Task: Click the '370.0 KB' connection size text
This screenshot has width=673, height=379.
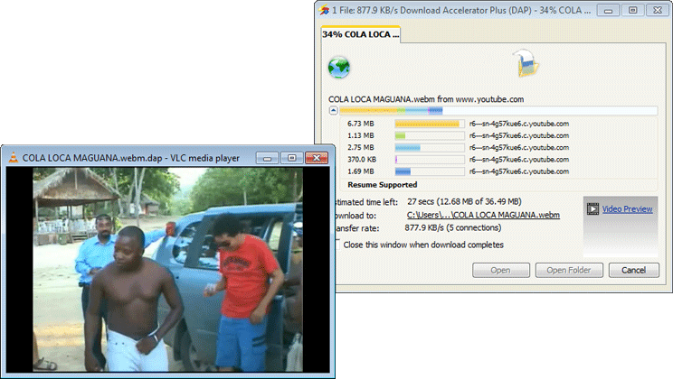Action: [x=362, y=160]
